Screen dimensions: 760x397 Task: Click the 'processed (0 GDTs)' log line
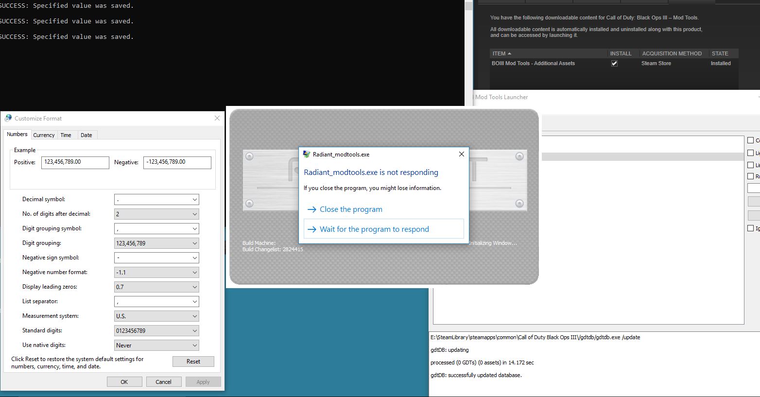(482, 362)
